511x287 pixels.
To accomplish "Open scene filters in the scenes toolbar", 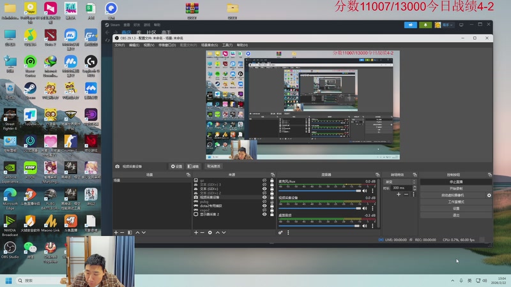I will [x=130, y=233].
